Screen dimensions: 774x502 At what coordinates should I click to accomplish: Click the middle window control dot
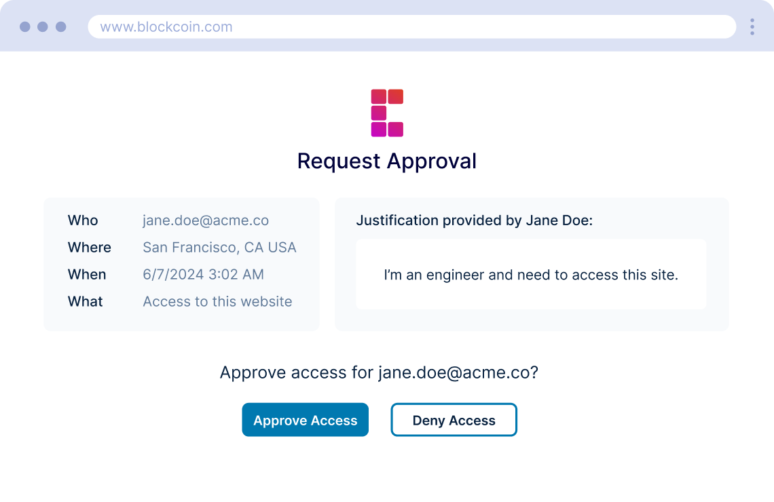pos(43,27)
